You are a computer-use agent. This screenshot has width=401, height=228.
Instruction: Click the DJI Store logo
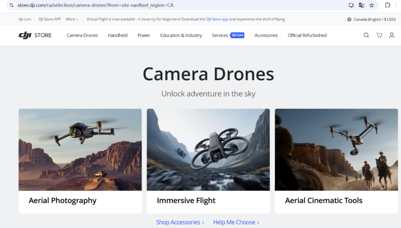click(35, 35)
